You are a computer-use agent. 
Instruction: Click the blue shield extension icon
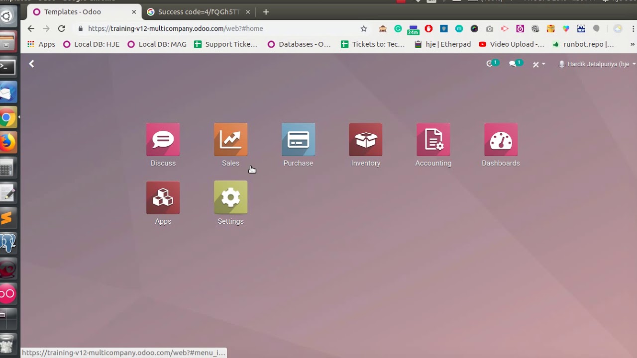pos(444,29)
